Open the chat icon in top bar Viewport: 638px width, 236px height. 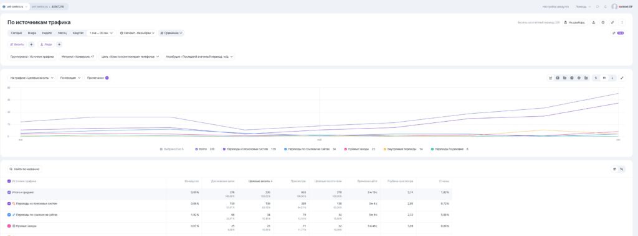pos(598,6)
